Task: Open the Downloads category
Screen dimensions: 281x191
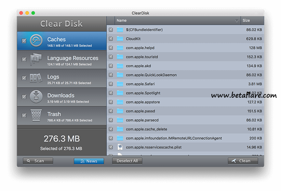Action: pos(68,97)
